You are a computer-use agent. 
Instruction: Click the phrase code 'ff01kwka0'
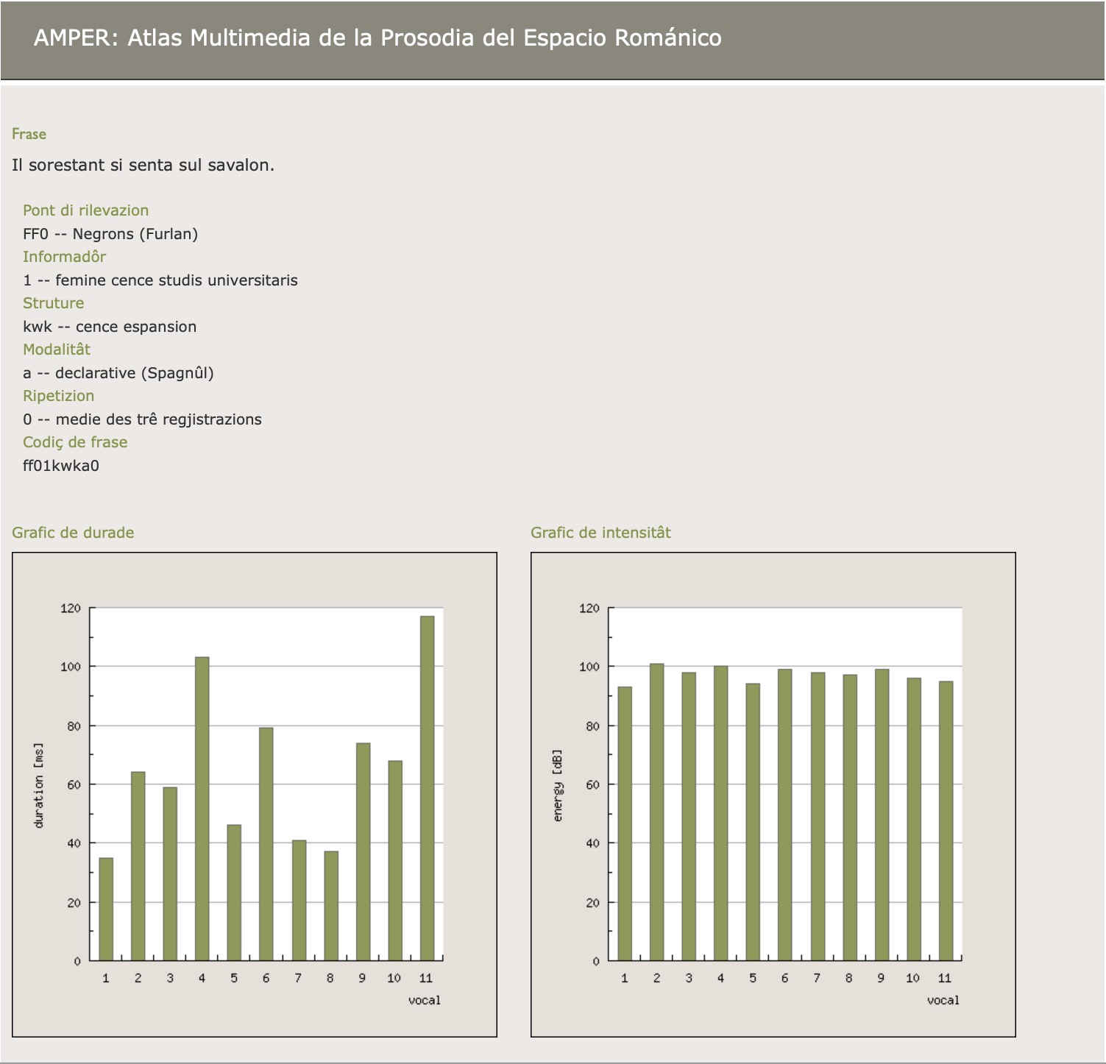[x=61, y=466]
